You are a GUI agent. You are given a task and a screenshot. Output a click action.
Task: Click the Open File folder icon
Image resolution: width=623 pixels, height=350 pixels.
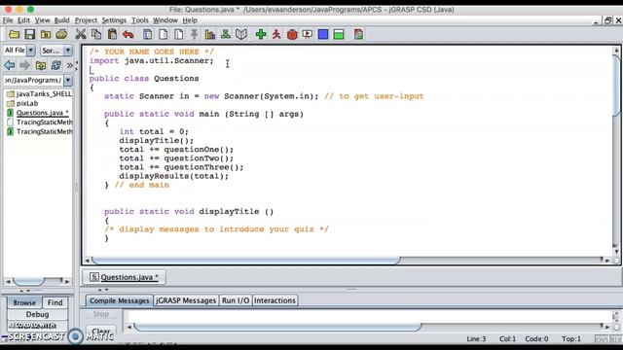point(15,35)
